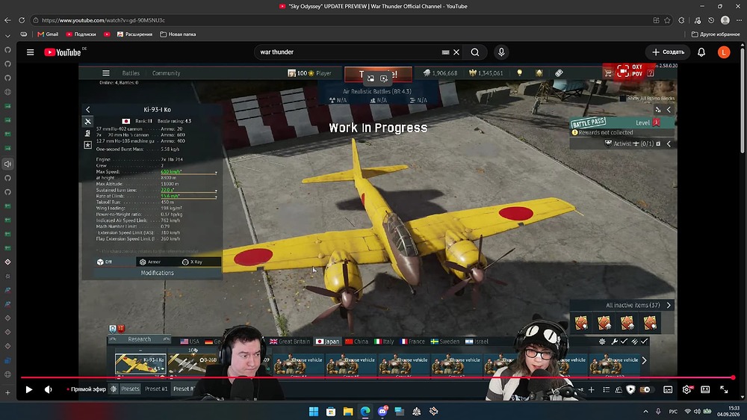Image resolution: width=747 pixels, height=420 pixels.
Task: Expand Rate of Climb dropdown arrow
Action: [x=216, y=197]
